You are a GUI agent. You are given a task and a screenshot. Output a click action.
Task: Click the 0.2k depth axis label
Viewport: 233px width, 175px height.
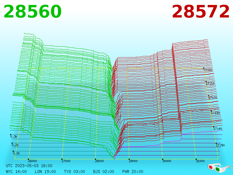(15, 145)
